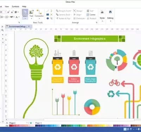Image resolution: width=141 pixels, height=132 pixels.
Task: Pick the rectangle shape tool
Action: coord(48,14)
